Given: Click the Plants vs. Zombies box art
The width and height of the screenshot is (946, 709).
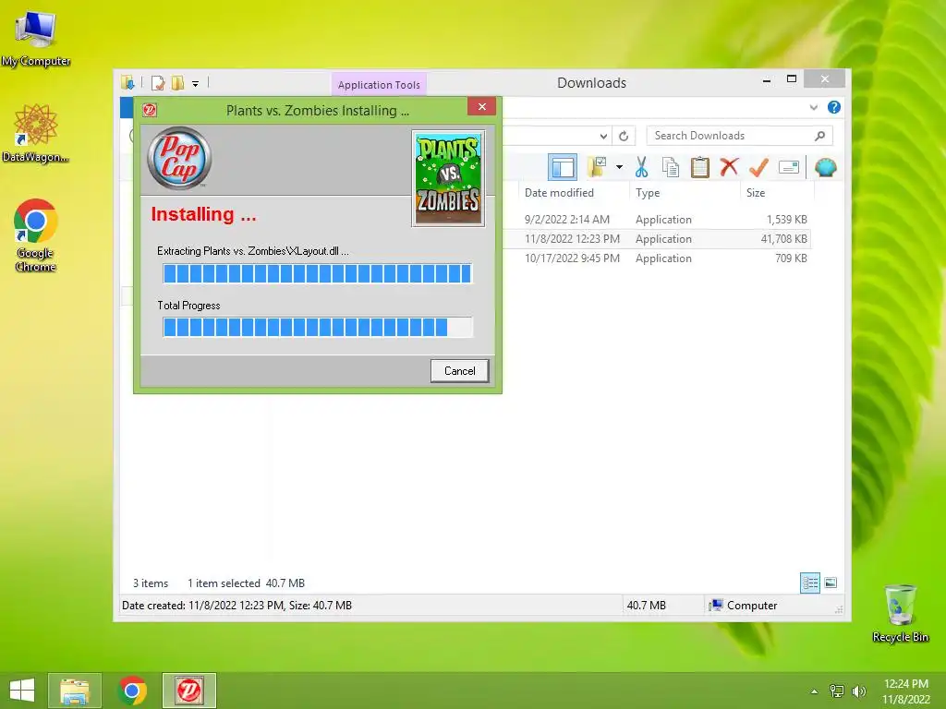Looking at the screenshot, I should pyautogui.click(x=448, y=178).
